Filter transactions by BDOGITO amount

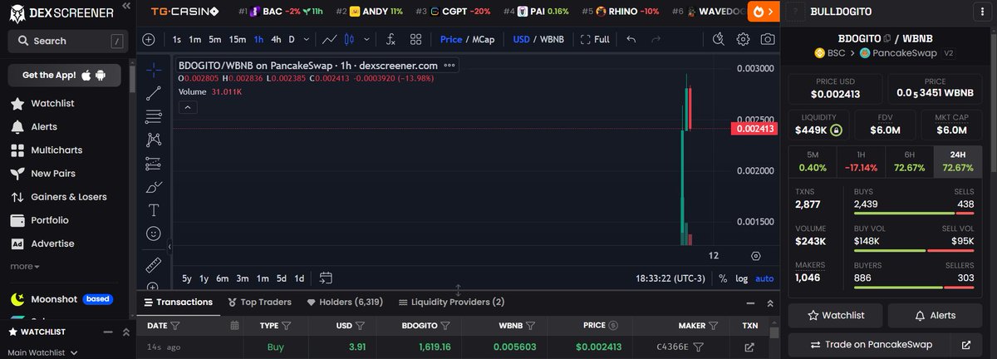pos(444,326)
